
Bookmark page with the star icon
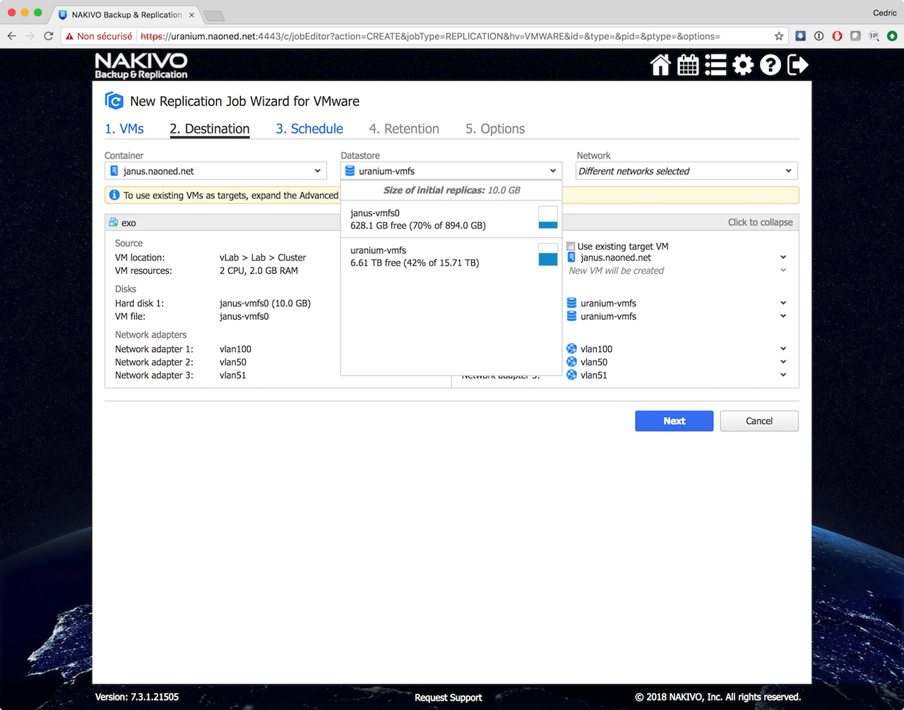tap(779, 36)
